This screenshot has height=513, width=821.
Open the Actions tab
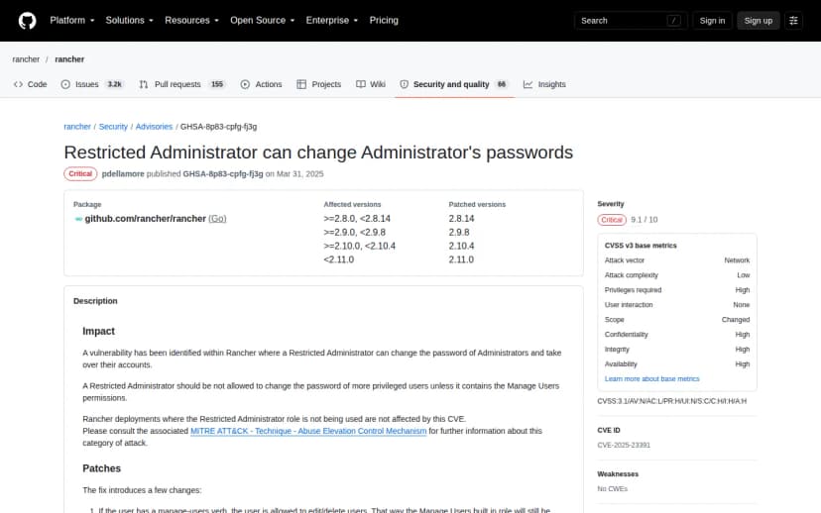262,84
